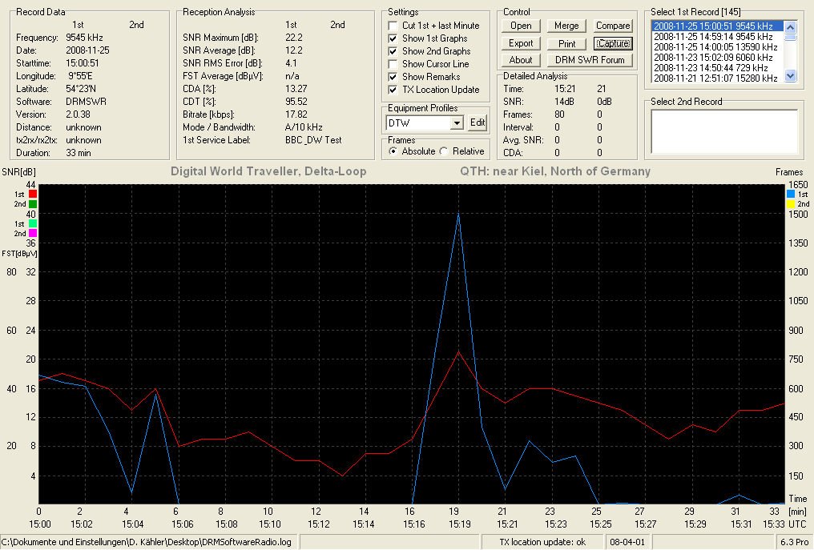The image size is (814, 550).
Task: Enable Show Cursor Line checkbox
Action: point(393,64)
